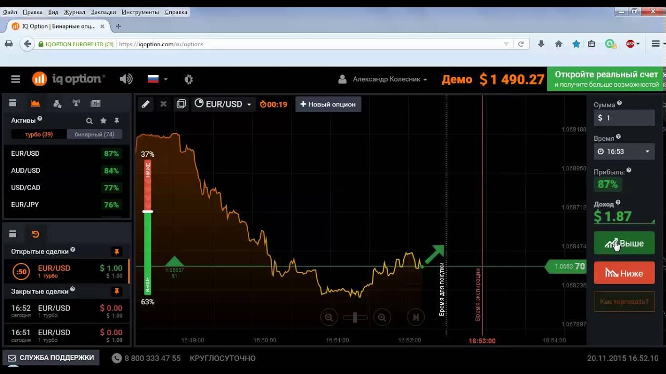
Task: Pin the Закрытые сделки section
Action: click(117, 291)
